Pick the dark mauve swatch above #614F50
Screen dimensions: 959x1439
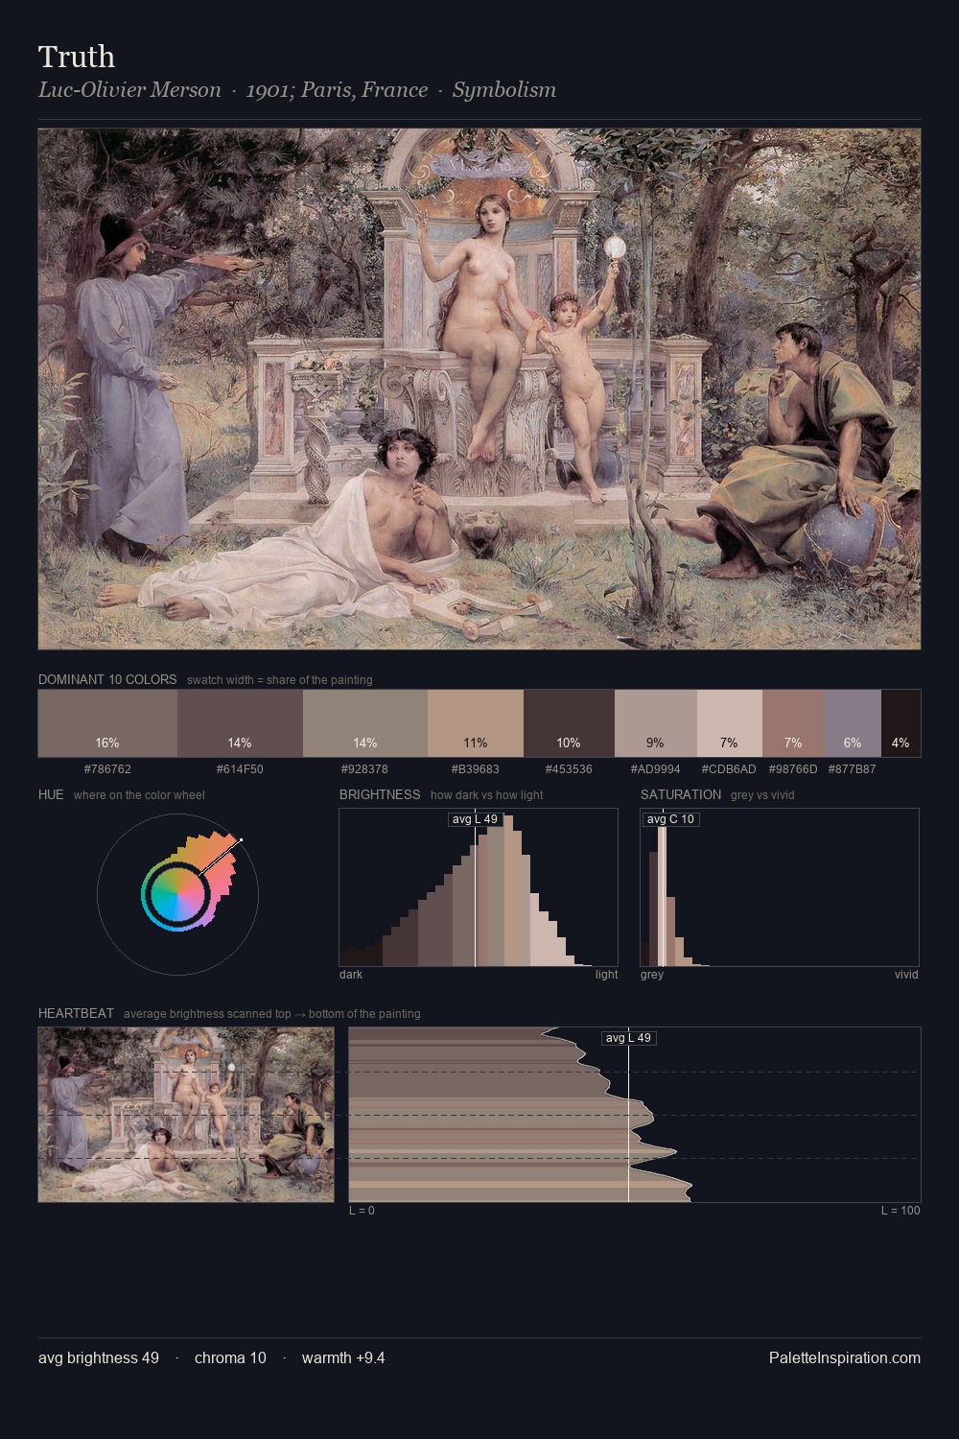tap(240, 723)
